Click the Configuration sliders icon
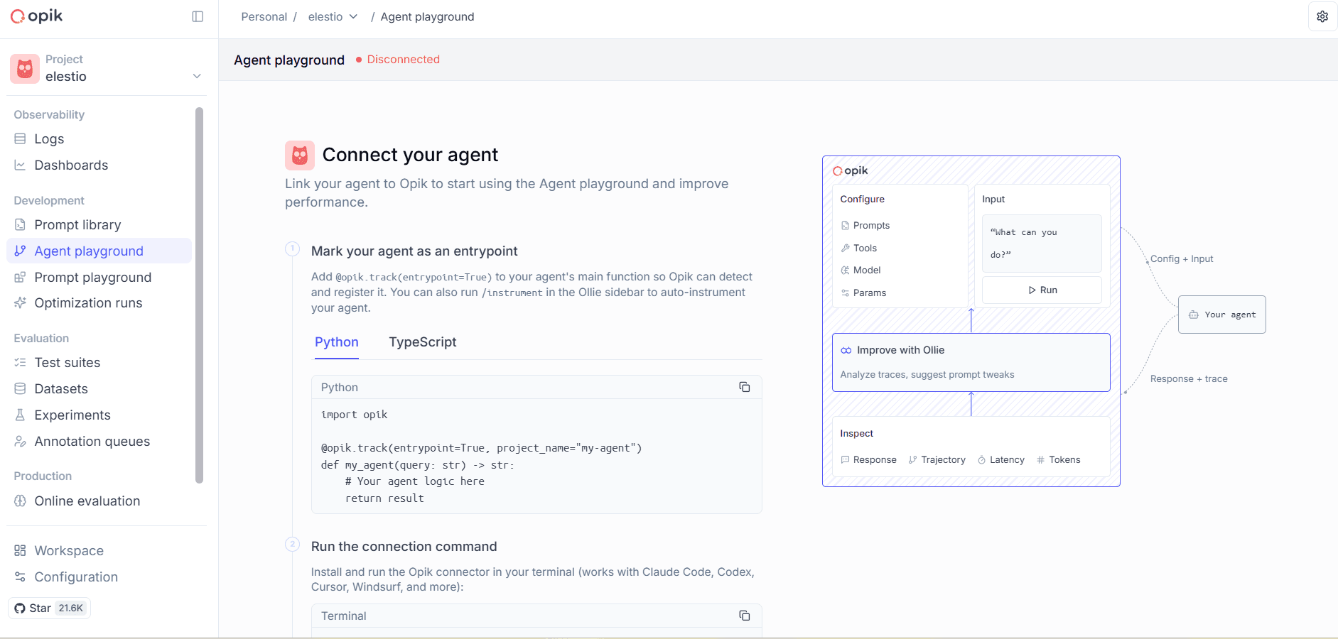The width and height of the screenshot is (1338, 639). [x=20, y=577]
